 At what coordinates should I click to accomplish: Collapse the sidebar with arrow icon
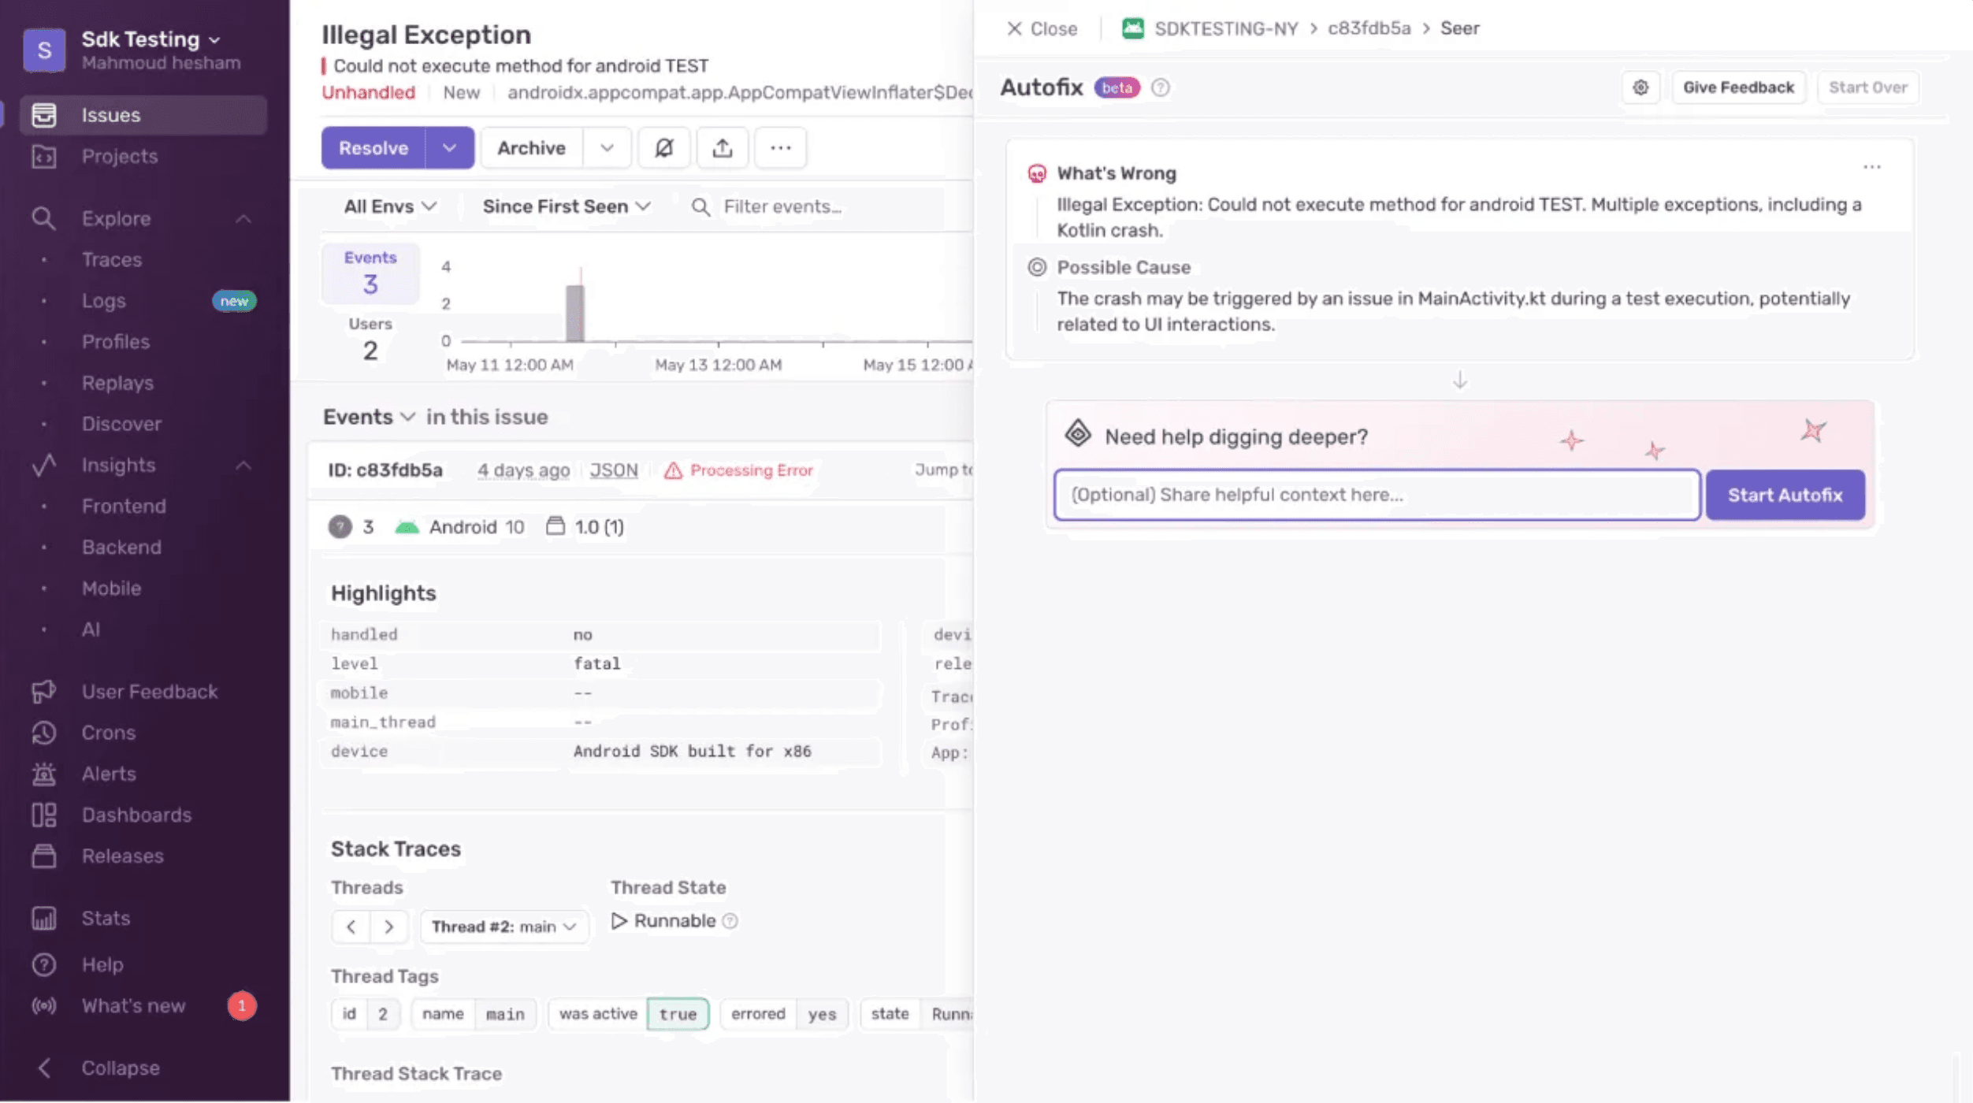[x=44, y=1068]
